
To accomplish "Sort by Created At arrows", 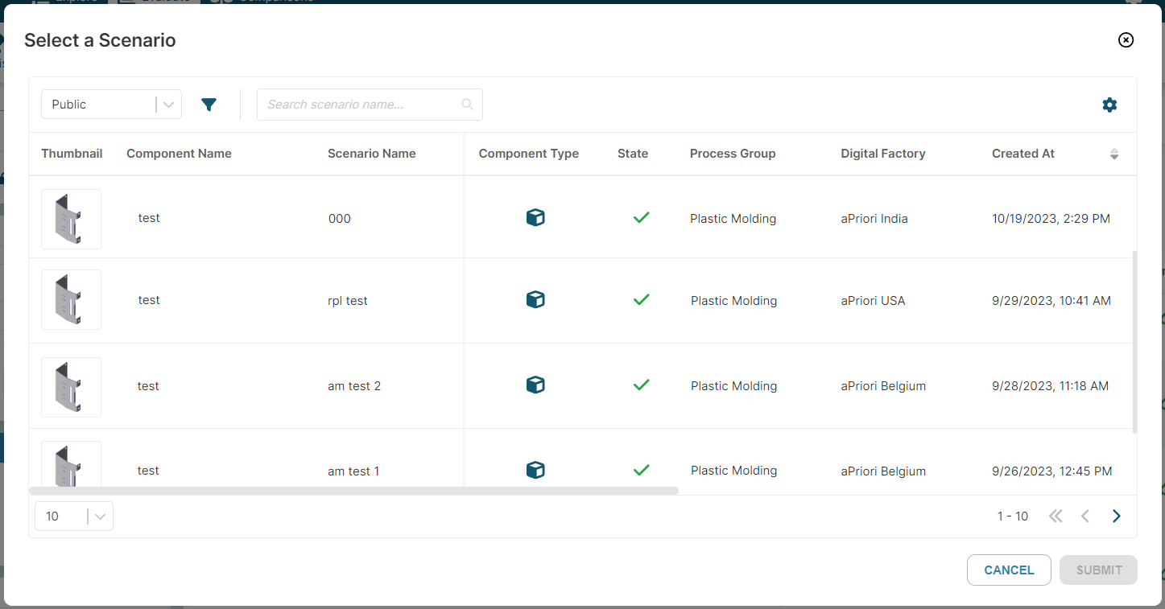I will (1114, 154).
